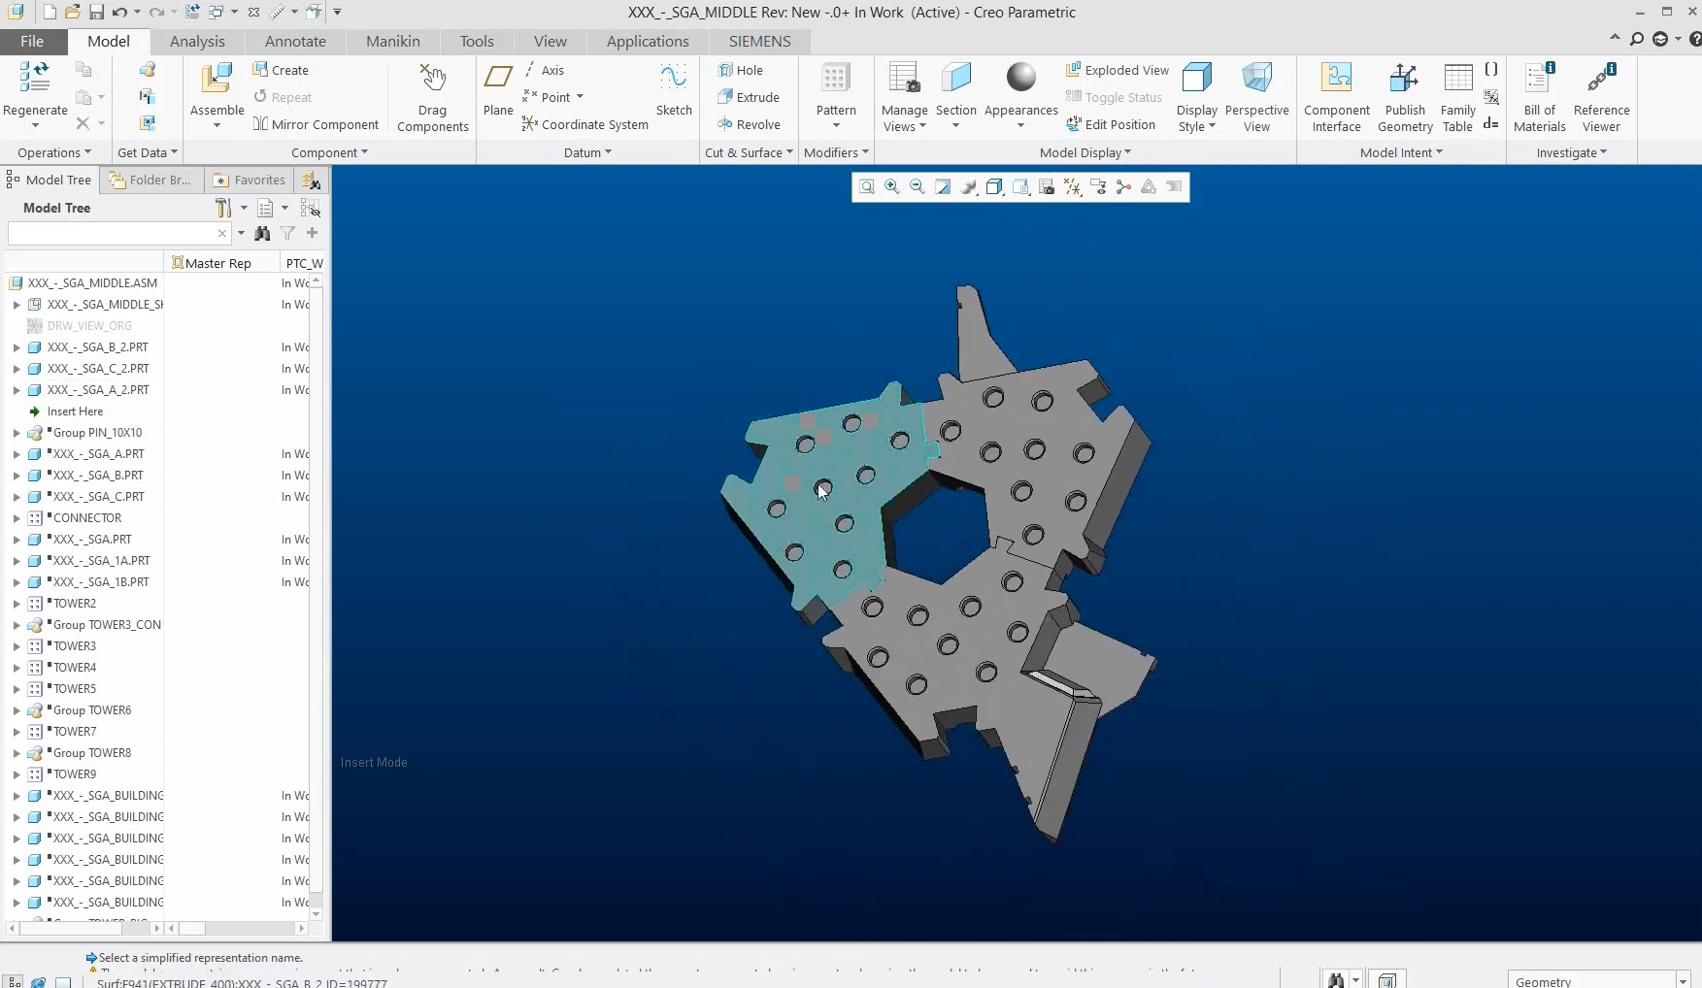Open Saved Orientations in graphics toolbar

pyautogui.click(x=1020, y=187)
